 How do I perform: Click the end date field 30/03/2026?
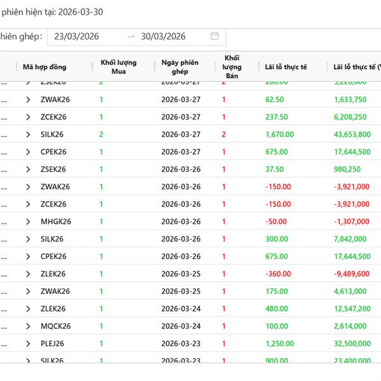coord(163,36)
